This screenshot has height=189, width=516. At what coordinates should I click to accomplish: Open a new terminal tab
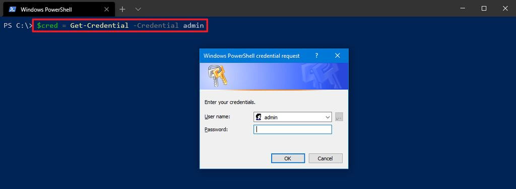point(122,9)
